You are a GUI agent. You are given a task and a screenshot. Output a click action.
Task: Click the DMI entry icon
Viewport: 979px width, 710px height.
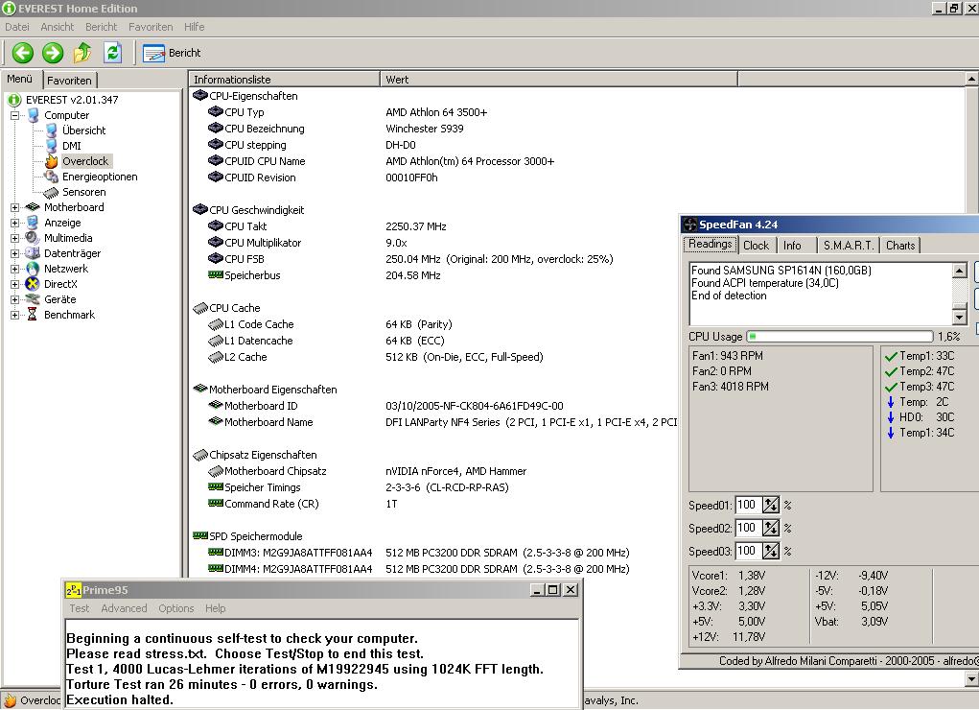coord(52,146)
